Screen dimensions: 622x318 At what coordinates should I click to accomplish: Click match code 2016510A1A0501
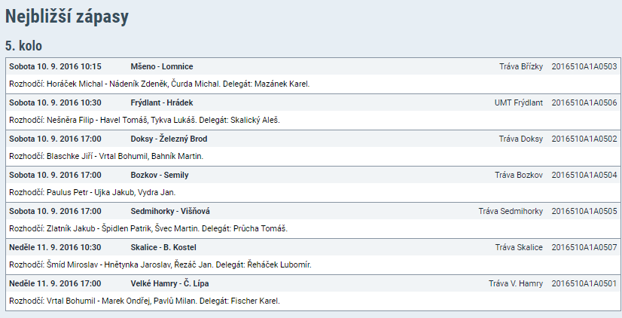(x=584, y=283)
